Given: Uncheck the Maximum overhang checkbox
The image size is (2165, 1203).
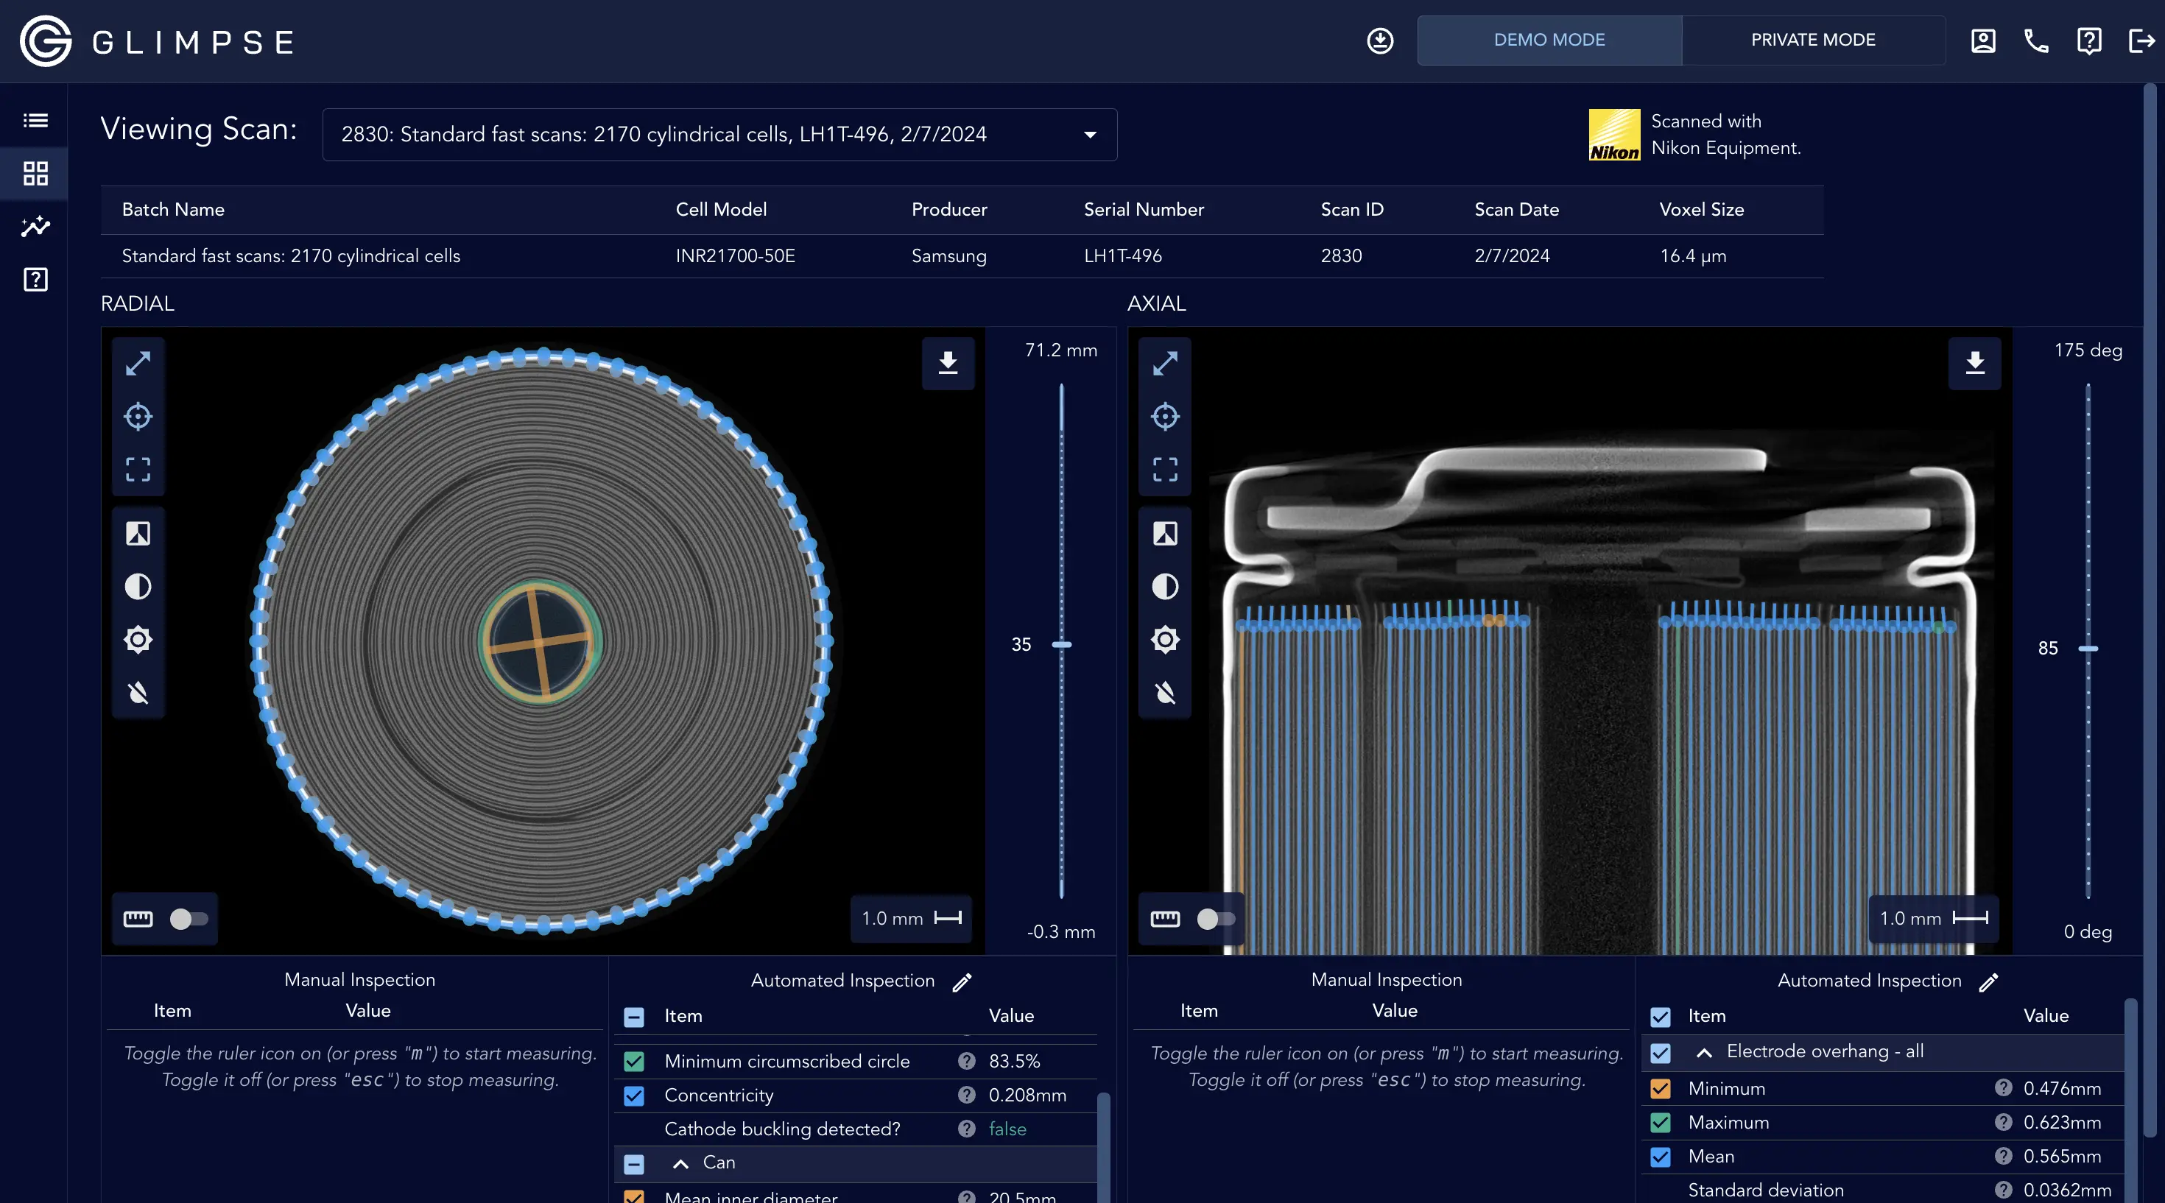Looking at the screenshot, I should coord(1661,1122).
